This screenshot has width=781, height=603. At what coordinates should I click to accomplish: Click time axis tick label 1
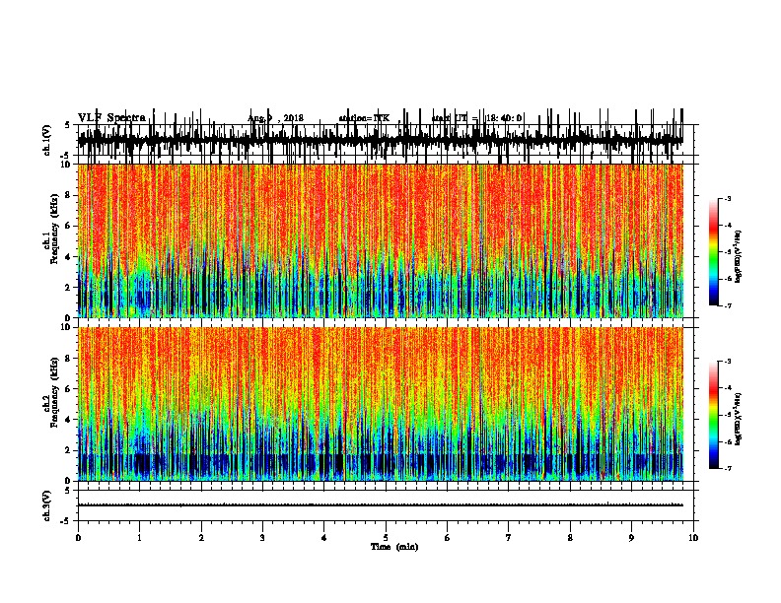click(139, 538)
